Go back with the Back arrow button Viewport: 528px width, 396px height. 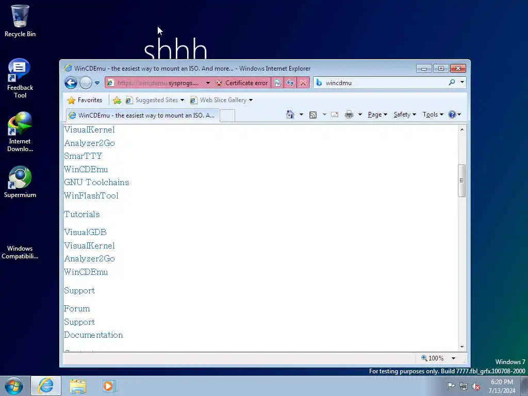(x=71, y=83)
